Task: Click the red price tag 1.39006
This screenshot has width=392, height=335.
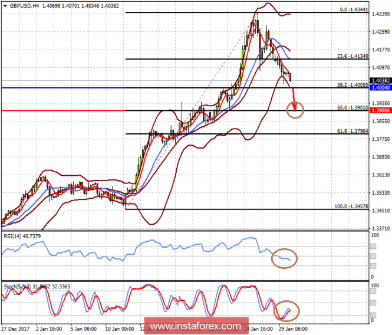Action: tap(380, 110)
